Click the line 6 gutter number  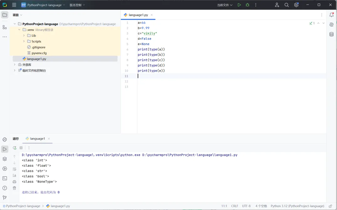[x=127, y=49]
